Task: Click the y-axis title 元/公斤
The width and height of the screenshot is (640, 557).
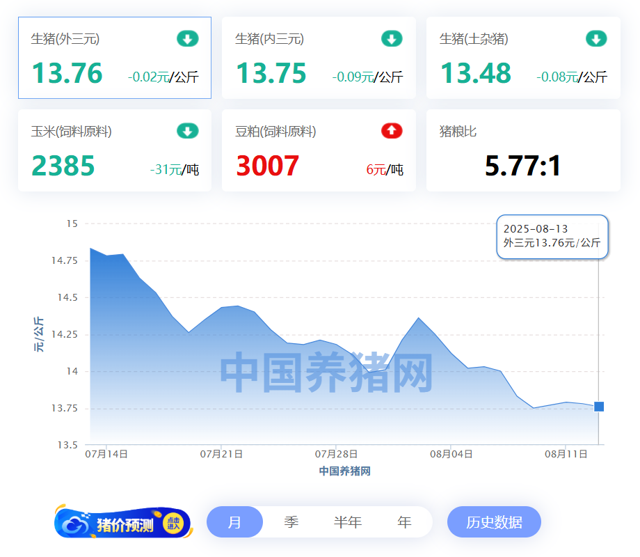Action: (x=39, y=334)
